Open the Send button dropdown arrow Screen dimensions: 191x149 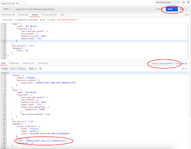176,9
